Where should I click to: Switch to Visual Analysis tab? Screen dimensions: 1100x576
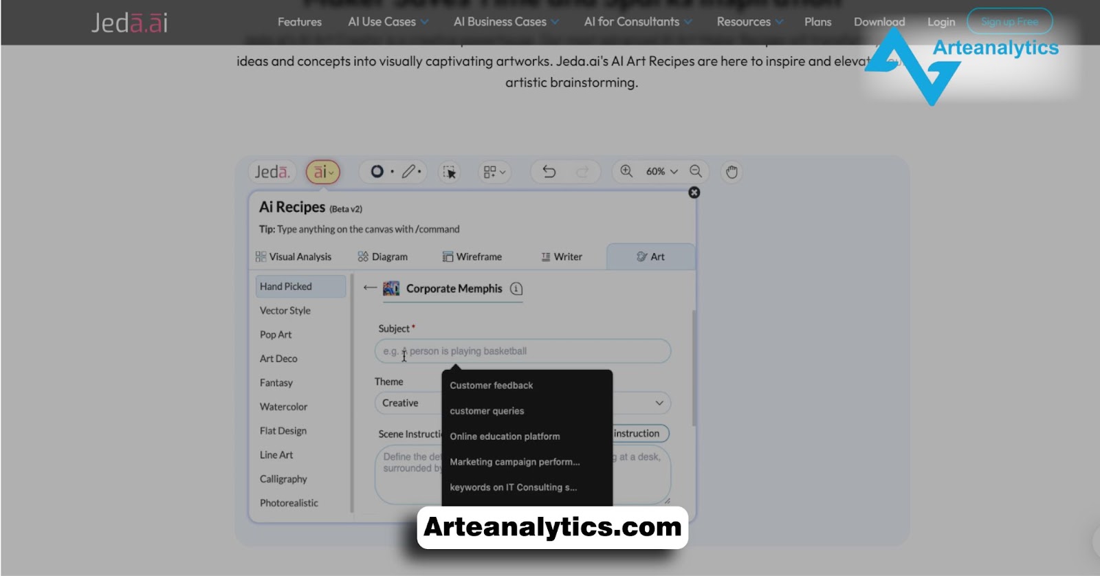pyautogui.click(x=294, y=256)
